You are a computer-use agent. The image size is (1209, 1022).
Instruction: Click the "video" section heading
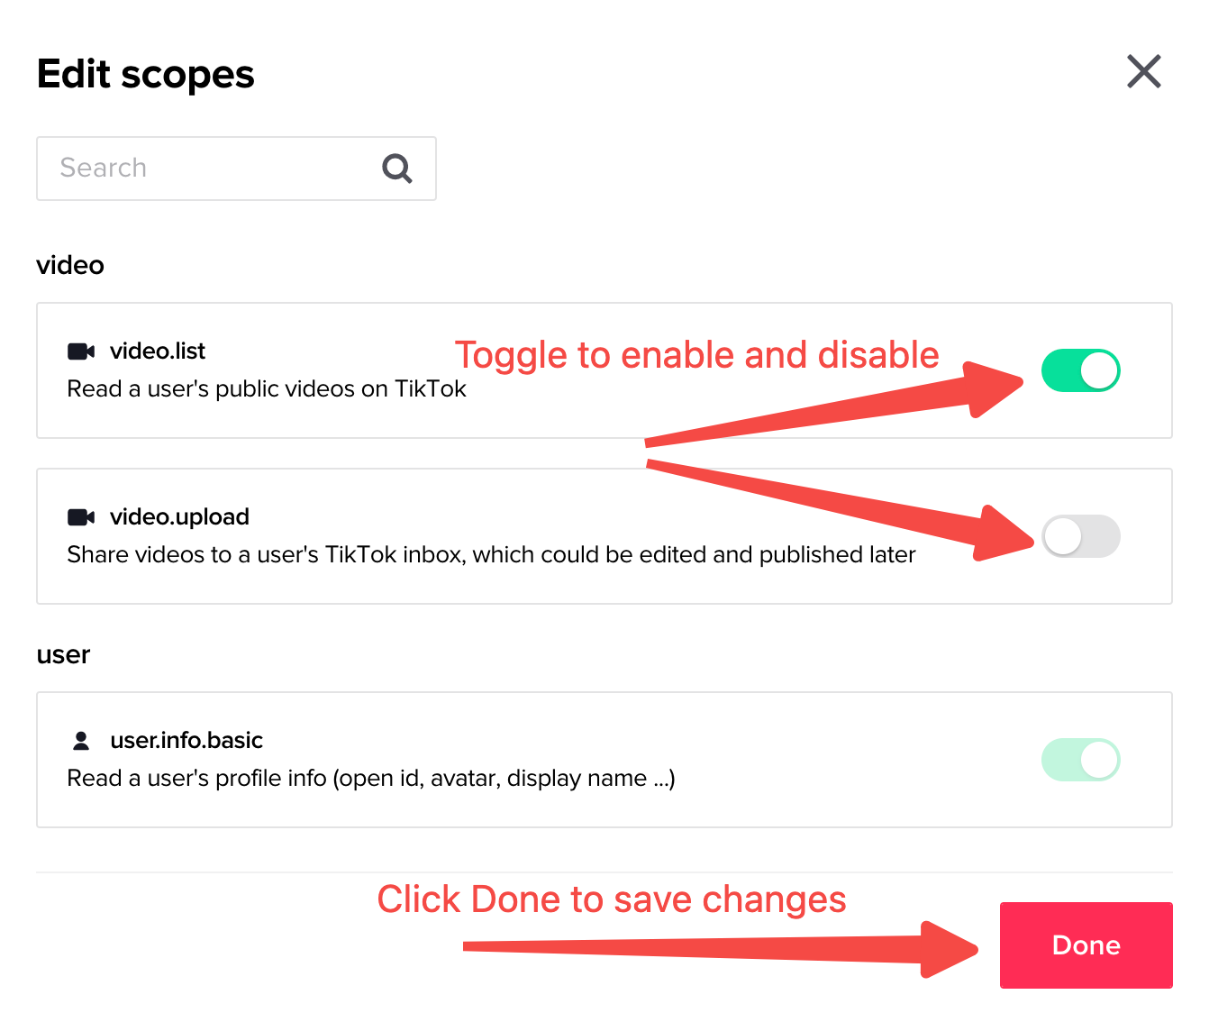click(70, 266)
